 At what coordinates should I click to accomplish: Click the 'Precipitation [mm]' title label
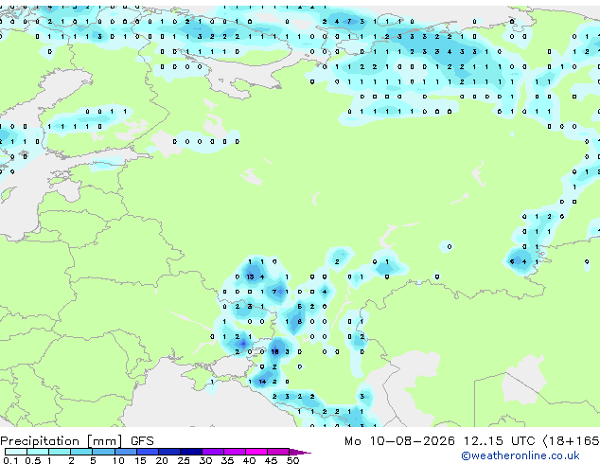pyautogui.click(x=62, y=441)
